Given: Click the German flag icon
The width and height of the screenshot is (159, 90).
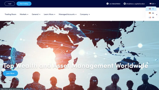Looking at the screenshot, I should click(x=150, y=13).
